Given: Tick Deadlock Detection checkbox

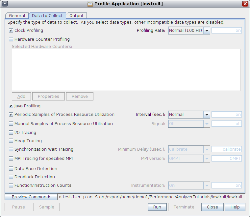Looking at the screenshot, I should click(x=11, y=177).
